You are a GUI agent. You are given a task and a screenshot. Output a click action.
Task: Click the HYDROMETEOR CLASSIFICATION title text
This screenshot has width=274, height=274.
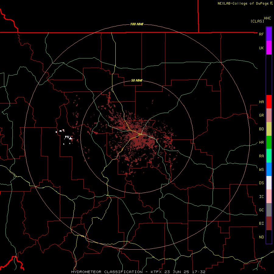(x=107, y=272)
